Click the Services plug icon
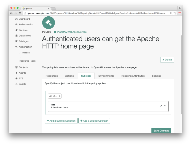Viewport: 191px width, 145px height. click(16, 30)
